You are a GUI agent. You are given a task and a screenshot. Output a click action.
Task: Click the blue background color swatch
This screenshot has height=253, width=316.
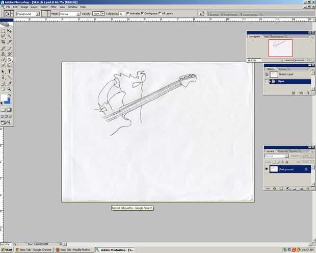tap(8, 102)
